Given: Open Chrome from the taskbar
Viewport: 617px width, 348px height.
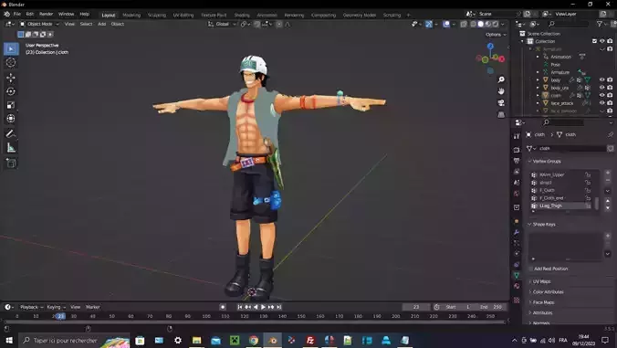Looking at the screenshot, I should click(x=254, y=340).
